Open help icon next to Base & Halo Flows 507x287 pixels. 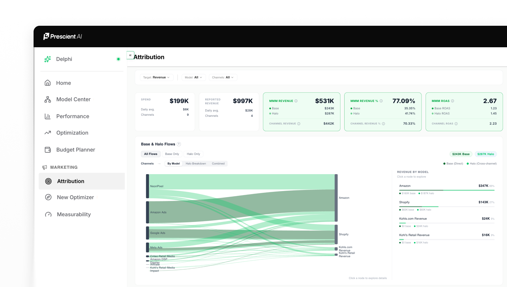179,144
